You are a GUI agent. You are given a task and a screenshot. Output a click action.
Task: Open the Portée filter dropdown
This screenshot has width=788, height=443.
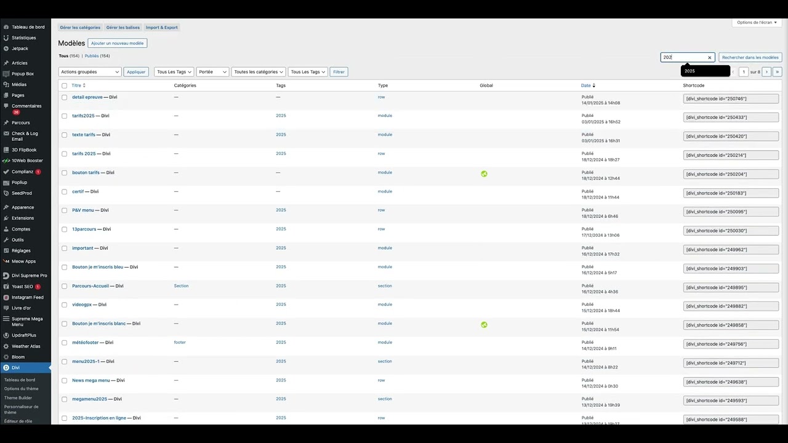pos(212,72)
